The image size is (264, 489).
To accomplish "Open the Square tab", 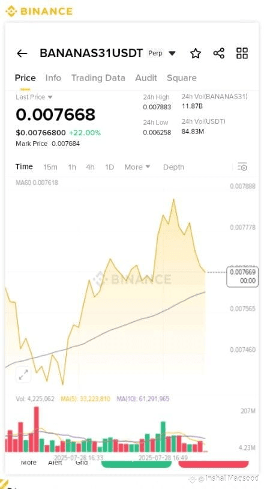I will [x=182, y=78].
